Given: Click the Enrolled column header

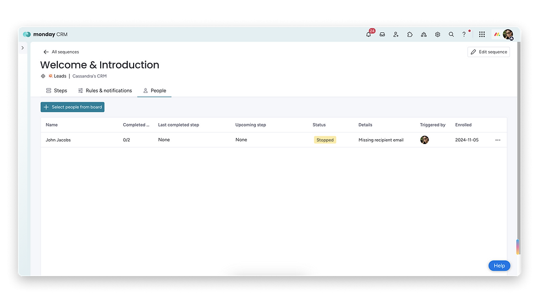Looking at the screenshot, I should pos(463,125).
